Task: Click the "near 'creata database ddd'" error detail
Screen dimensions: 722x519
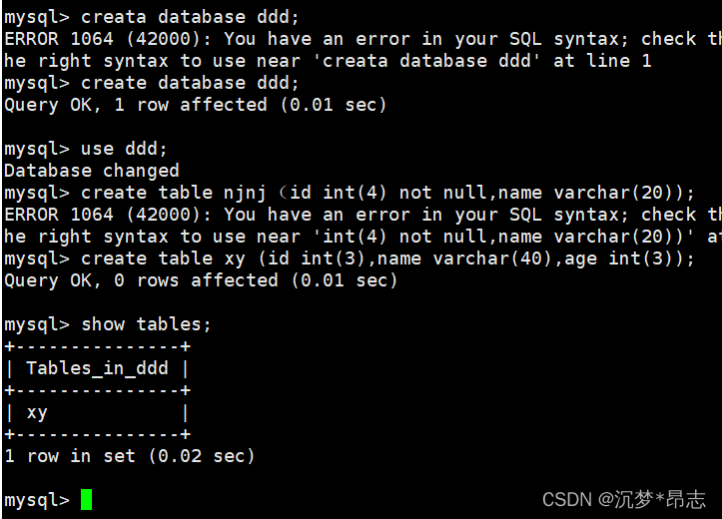Action: click(392, 61)
